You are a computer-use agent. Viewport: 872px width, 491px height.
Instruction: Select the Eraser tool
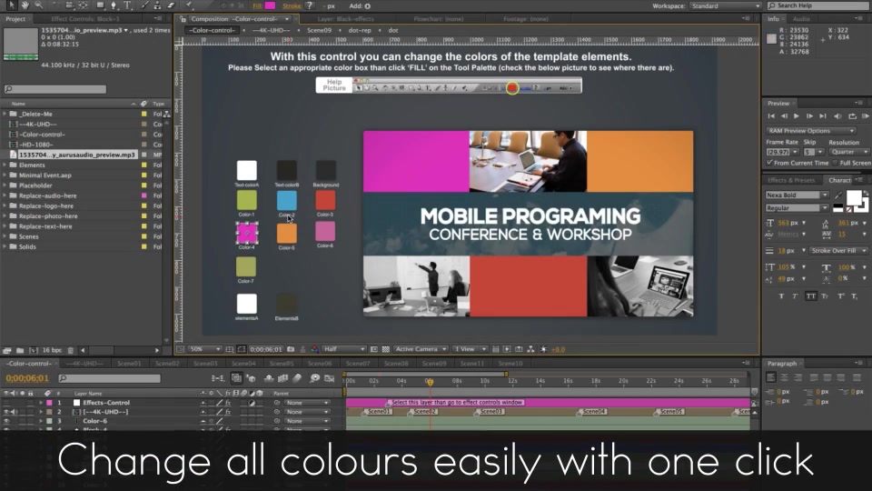(x=171, y=5)
